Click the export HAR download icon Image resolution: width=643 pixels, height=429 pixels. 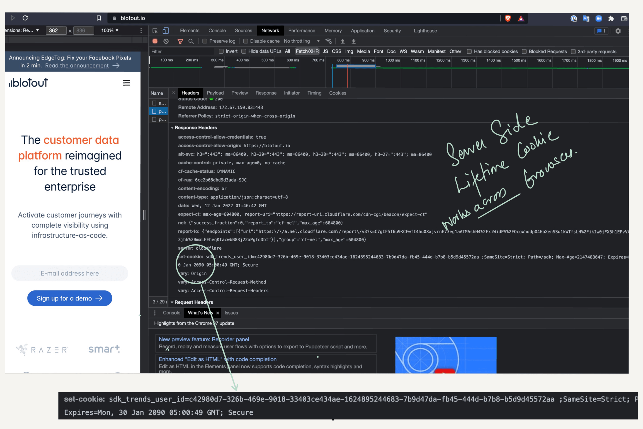[x=353, y=41]
